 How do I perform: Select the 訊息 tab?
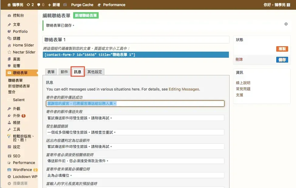click(x=78, y=72)
